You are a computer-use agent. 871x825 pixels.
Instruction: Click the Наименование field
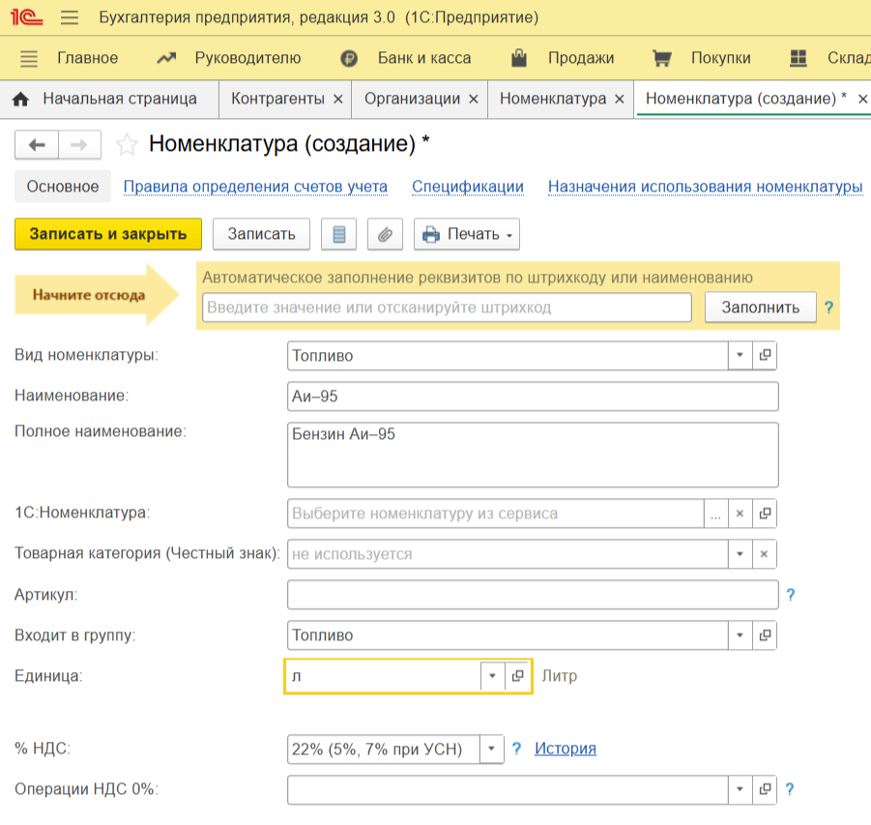pos(533,397)
